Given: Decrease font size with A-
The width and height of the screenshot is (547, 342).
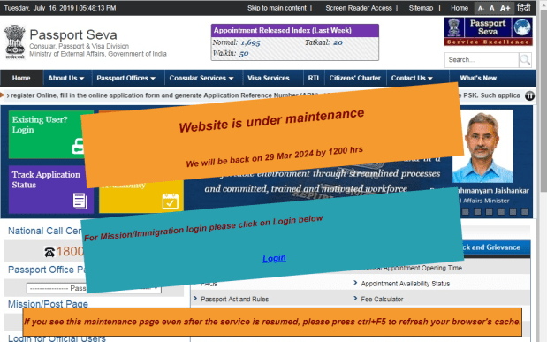Looking at the screenshot, I should pyautogui.click(x=481, y=8).
